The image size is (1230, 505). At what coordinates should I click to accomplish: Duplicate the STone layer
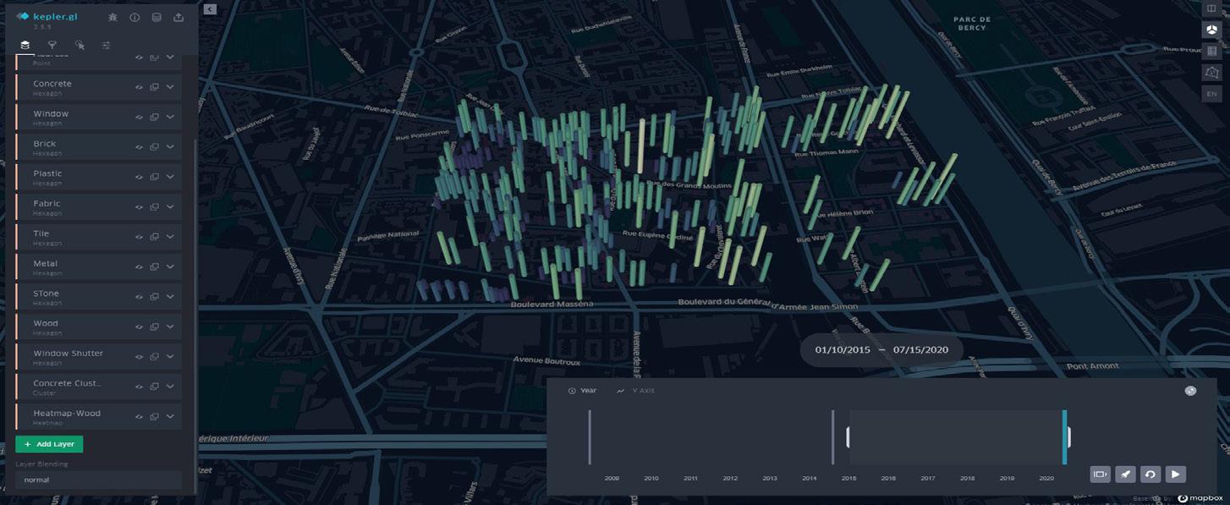(154, 297)
